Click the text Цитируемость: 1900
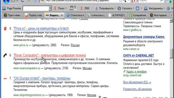174x98 pixels. tap(61, 95)
